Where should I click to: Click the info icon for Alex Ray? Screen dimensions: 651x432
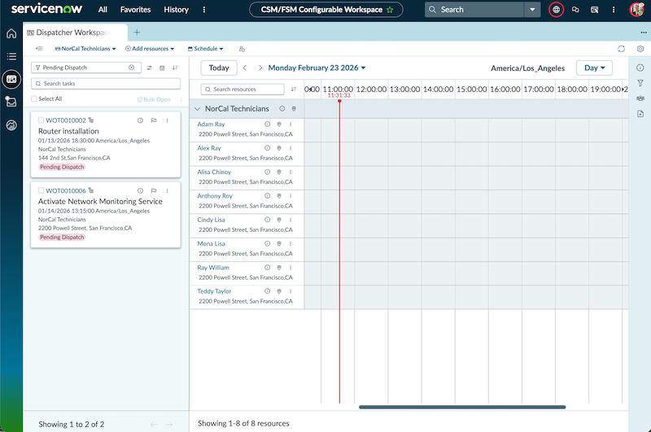tap(268, 148)
